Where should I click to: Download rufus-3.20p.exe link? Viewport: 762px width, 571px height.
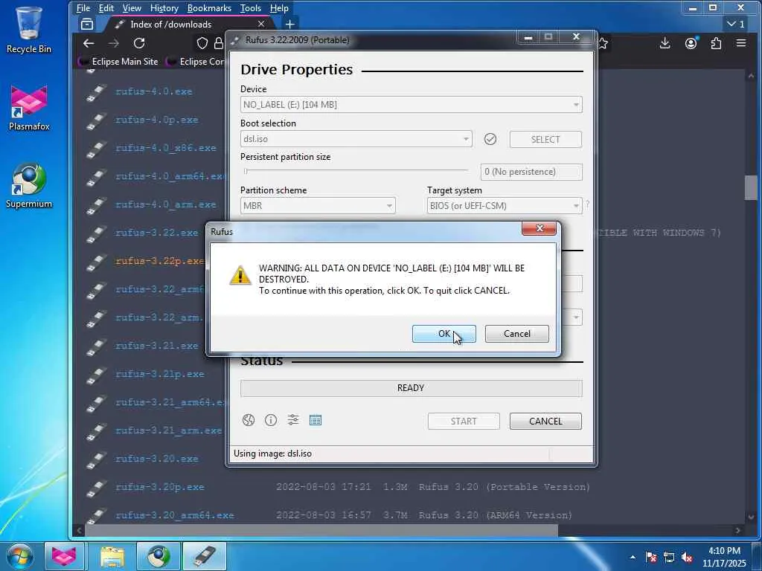pos(159,487)
